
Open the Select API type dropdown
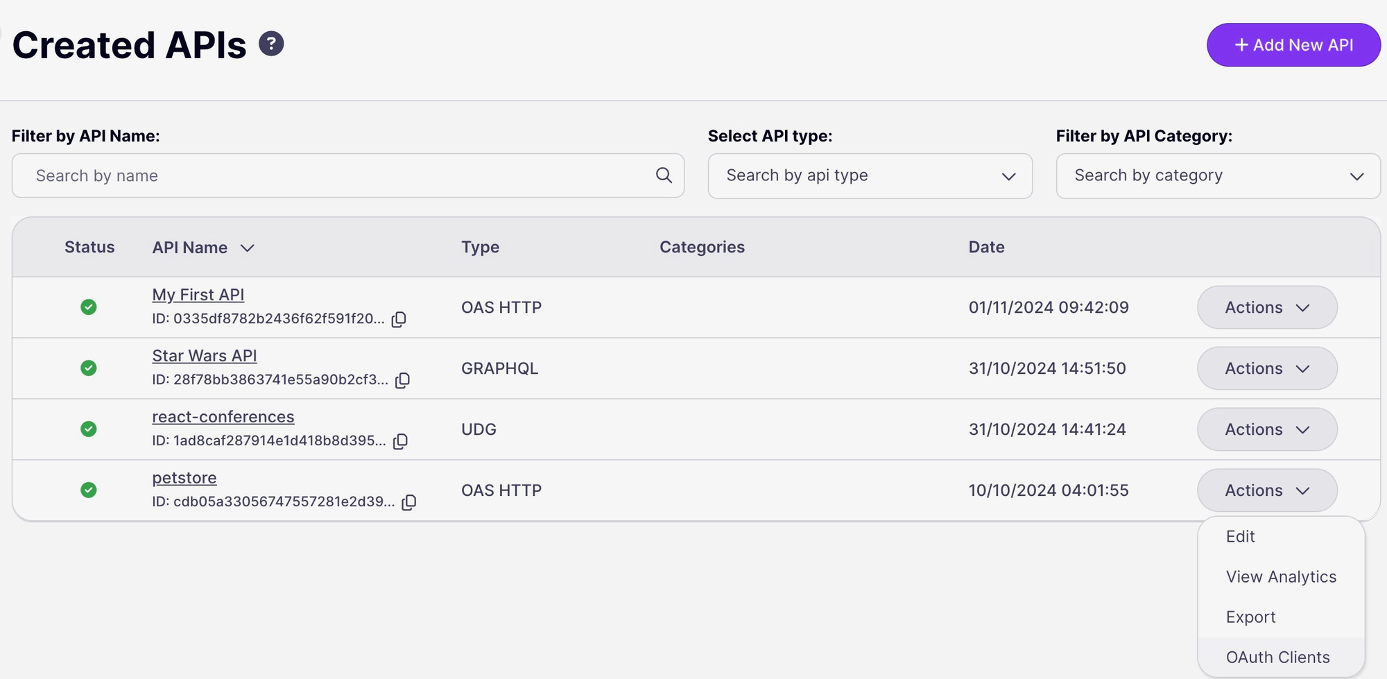[x=869, y=176]
